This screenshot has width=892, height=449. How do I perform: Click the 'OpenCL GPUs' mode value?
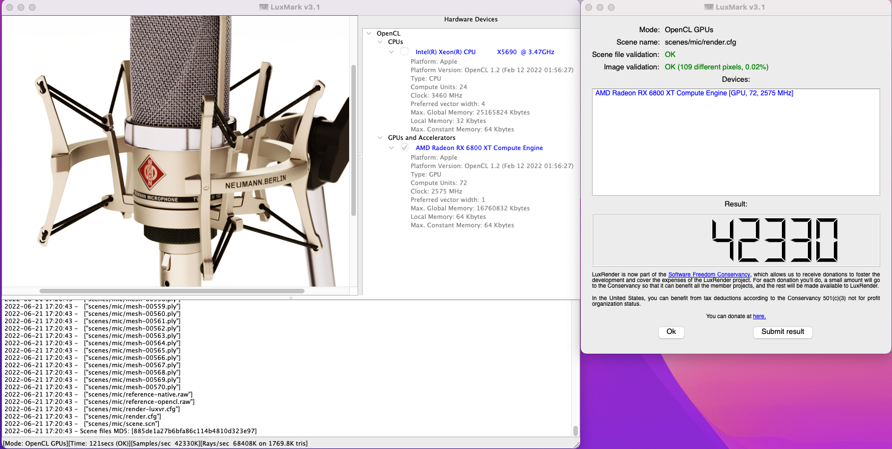pos(689,29)
